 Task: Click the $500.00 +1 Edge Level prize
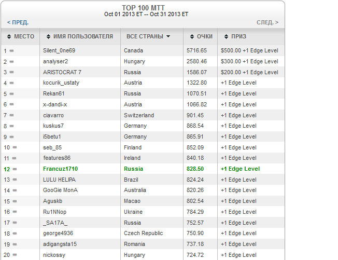tap(249, 51)
